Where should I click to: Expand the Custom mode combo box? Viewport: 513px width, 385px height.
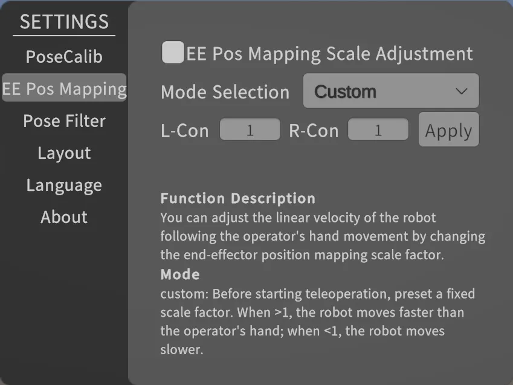click(x=390, y=91)
